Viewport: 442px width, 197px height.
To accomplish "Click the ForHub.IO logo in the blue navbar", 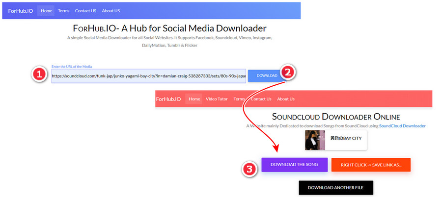I will point(21,11).
